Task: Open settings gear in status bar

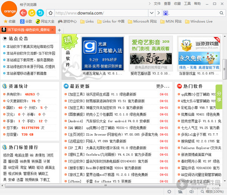Action: pos(169,192)
